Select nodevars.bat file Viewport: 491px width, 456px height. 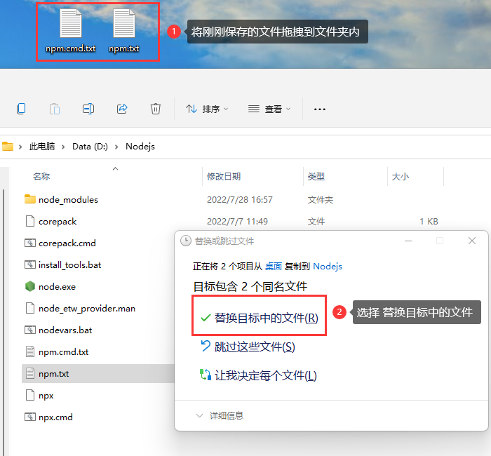click(x=65, y=330)
